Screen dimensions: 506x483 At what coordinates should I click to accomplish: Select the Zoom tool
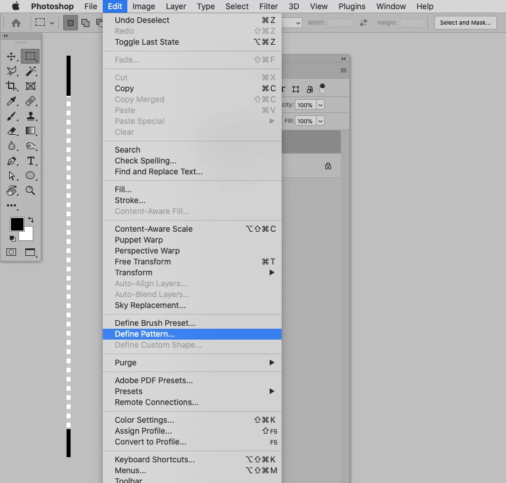[30, 190]
